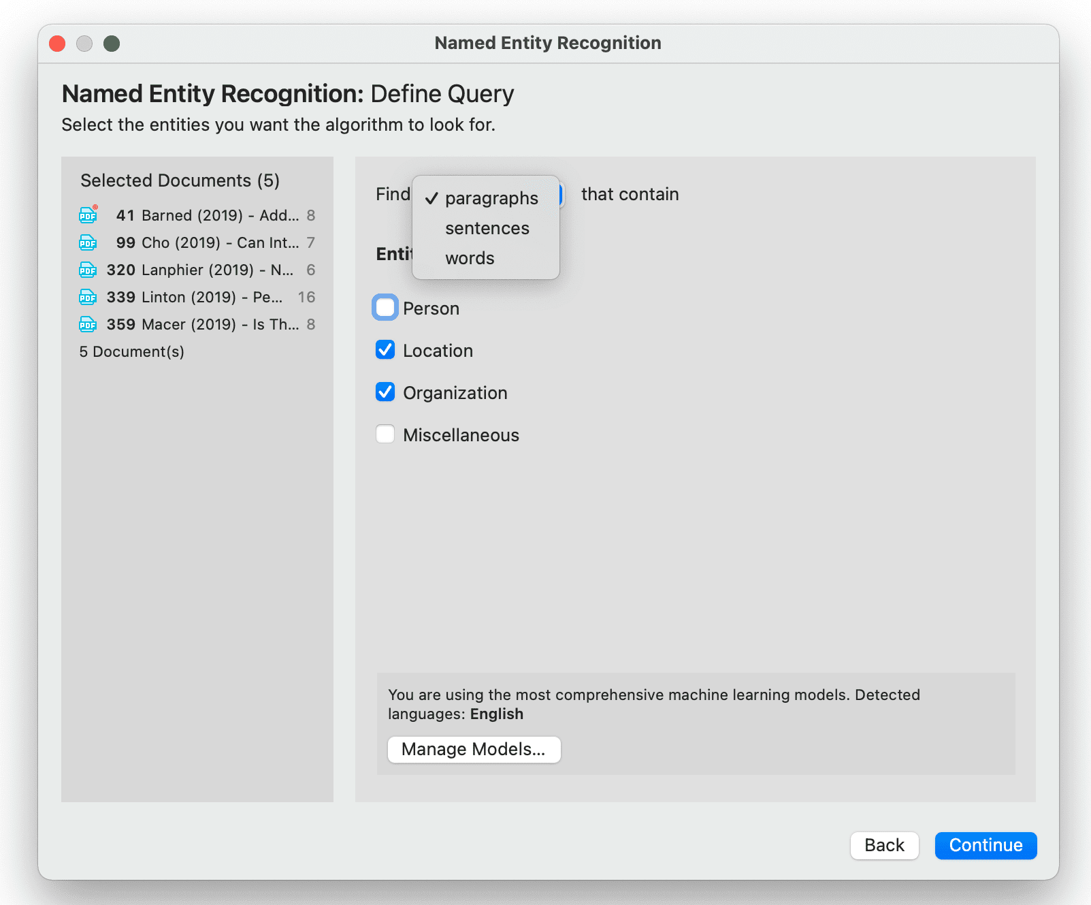Click the green zoom window button
This screenshot has height=905, width=1091.
coord(112,44)
